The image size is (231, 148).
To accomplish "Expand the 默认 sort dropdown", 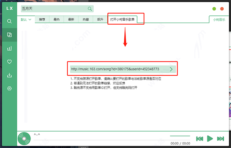I will [26, 20].
